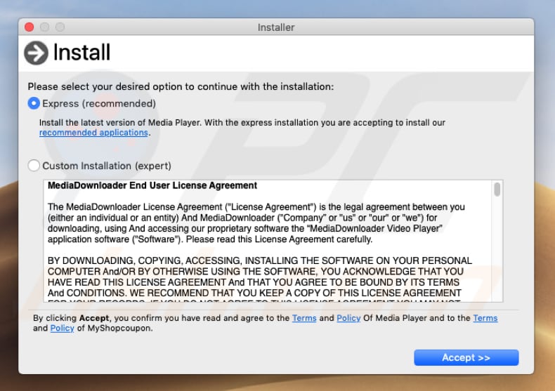Viewport: 555px width, 391px height.
Task: Click the Accept >> button
Action: 466,357
